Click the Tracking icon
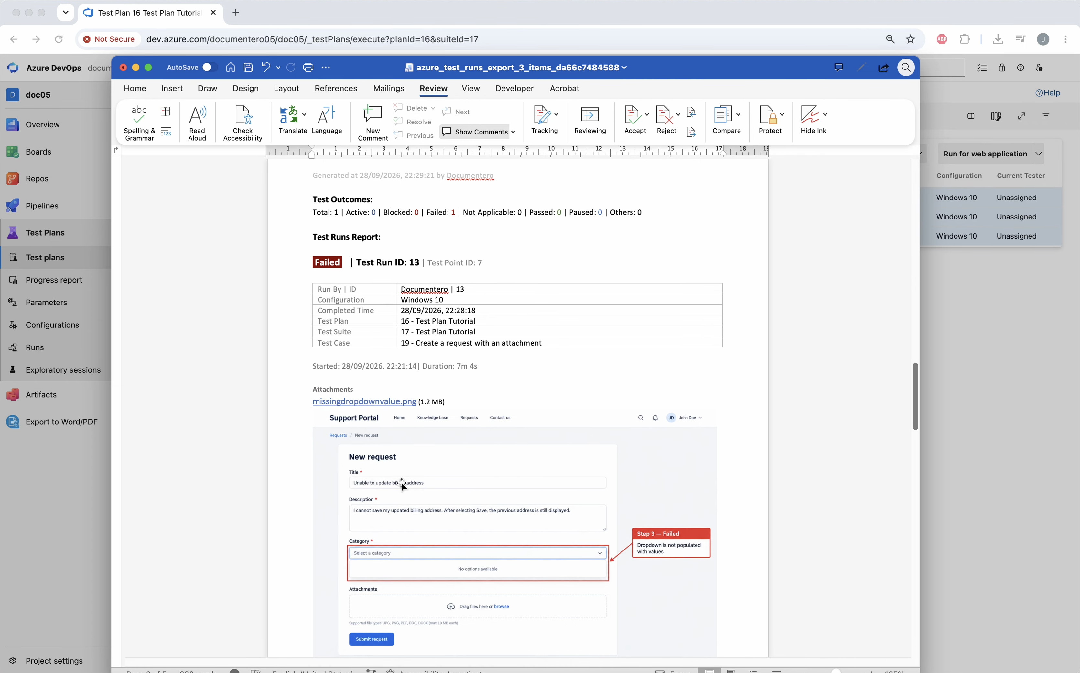The image size is (1080, 673). 542,114
